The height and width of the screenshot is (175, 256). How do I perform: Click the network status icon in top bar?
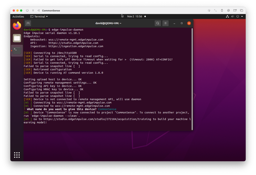227,16
